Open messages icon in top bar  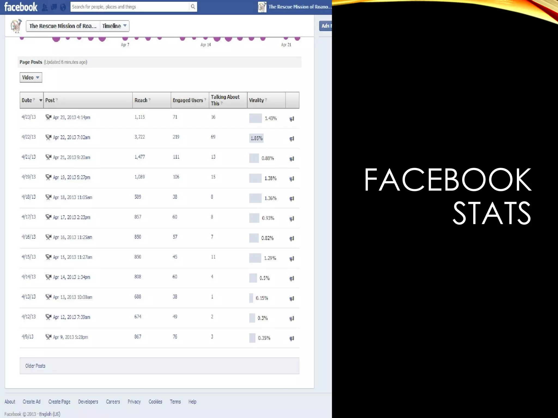[54, 7]
